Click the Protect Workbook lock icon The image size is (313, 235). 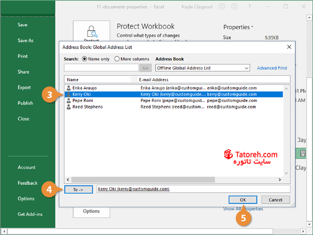[92, 31]
